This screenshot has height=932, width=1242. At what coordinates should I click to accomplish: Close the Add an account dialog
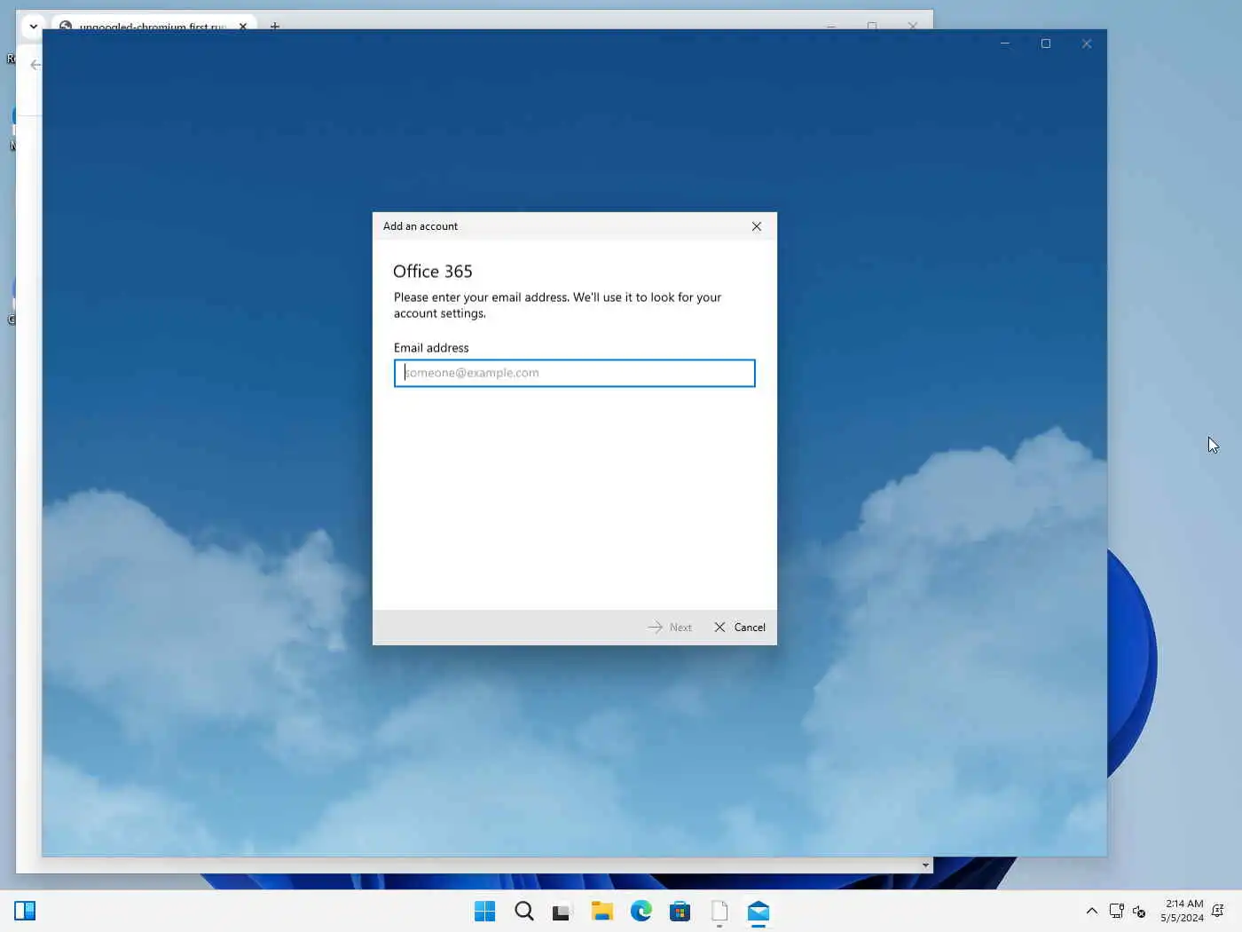click(757, 226)
